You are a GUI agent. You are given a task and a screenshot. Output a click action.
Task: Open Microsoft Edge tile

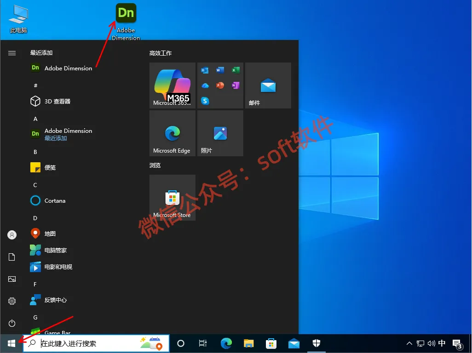pos(173,133)
